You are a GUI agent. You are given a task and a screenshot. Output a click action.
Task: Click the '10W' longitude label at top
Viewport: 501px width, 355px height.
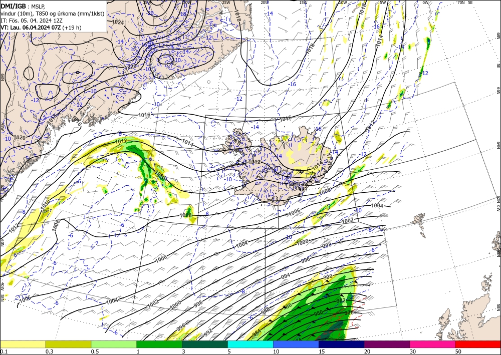point(343,3)
